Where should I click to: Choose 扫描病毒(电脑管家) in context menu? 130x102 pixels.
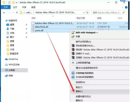[100, 73]
